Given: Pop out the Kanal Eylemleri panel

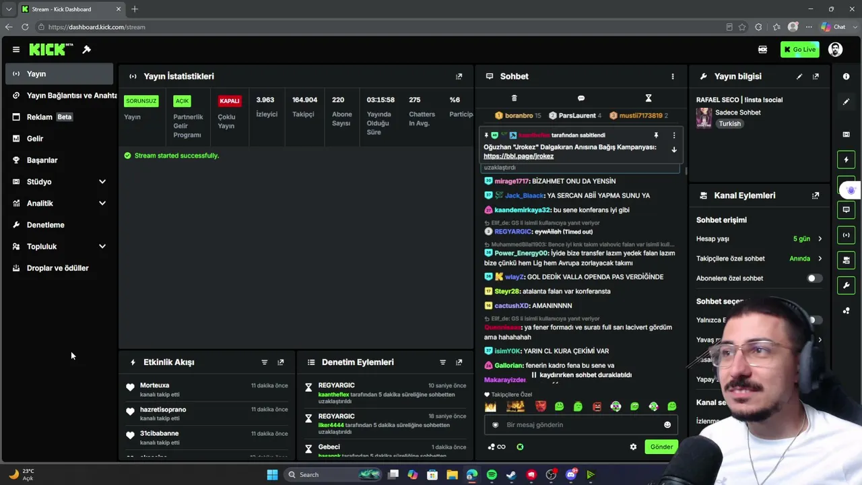Looking at the screenshot, I should pyautogui.click(x=816, y=195).
